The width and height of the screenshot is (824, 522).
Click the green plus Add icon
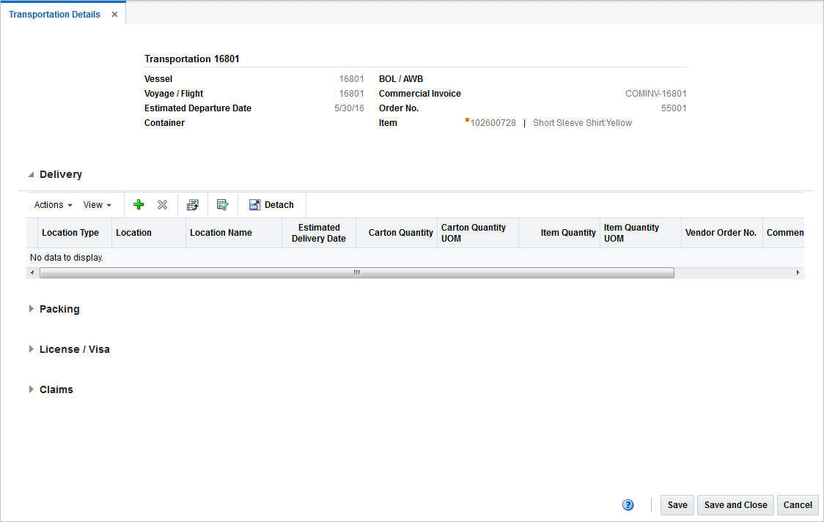coord(139,204)
